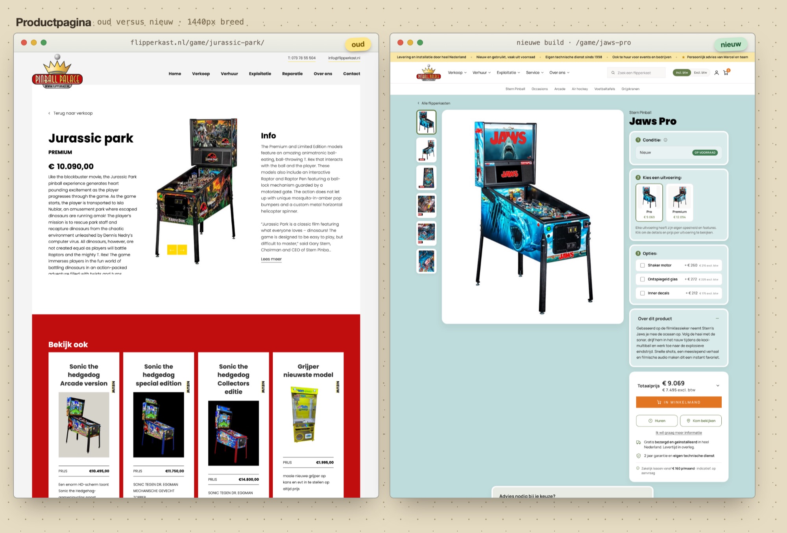The height and width of the screenshot is (533, 787).
Task: Expand the Over ons dropdown in new build nav
Action: point(560,73)
